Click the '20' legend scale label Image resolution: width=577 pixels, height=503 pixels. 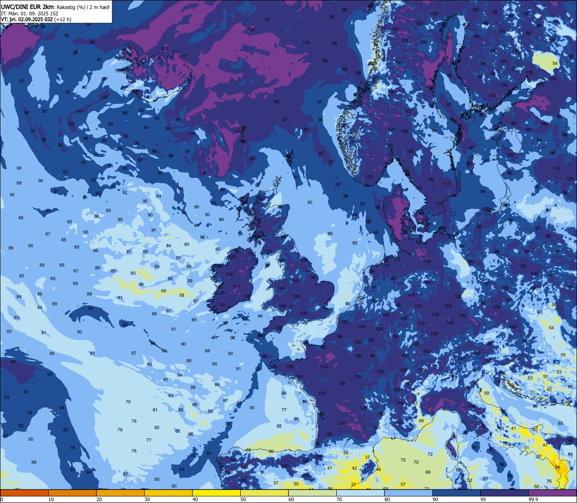click(x=99, y=499)
